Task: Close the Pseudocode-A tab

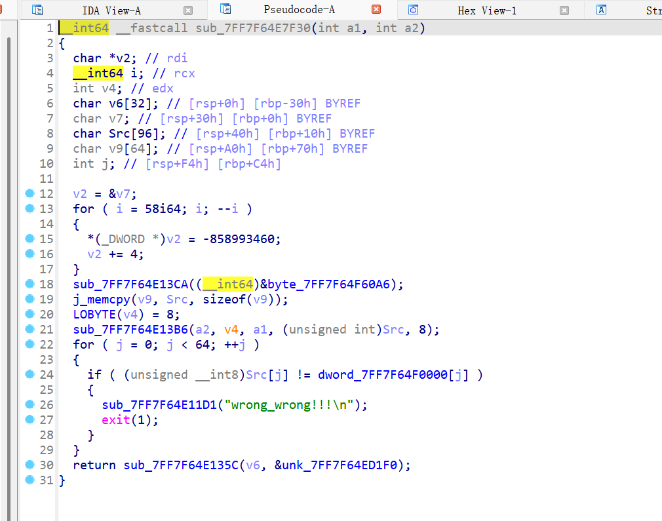Action: pyautogui.click(x=376, y=9)
